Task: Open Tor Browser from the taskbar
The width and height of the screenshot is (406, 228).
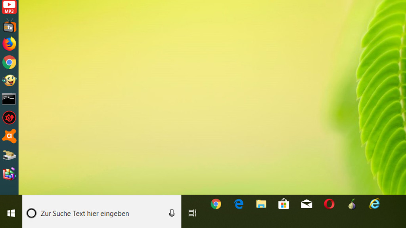Action: point(352,205)
